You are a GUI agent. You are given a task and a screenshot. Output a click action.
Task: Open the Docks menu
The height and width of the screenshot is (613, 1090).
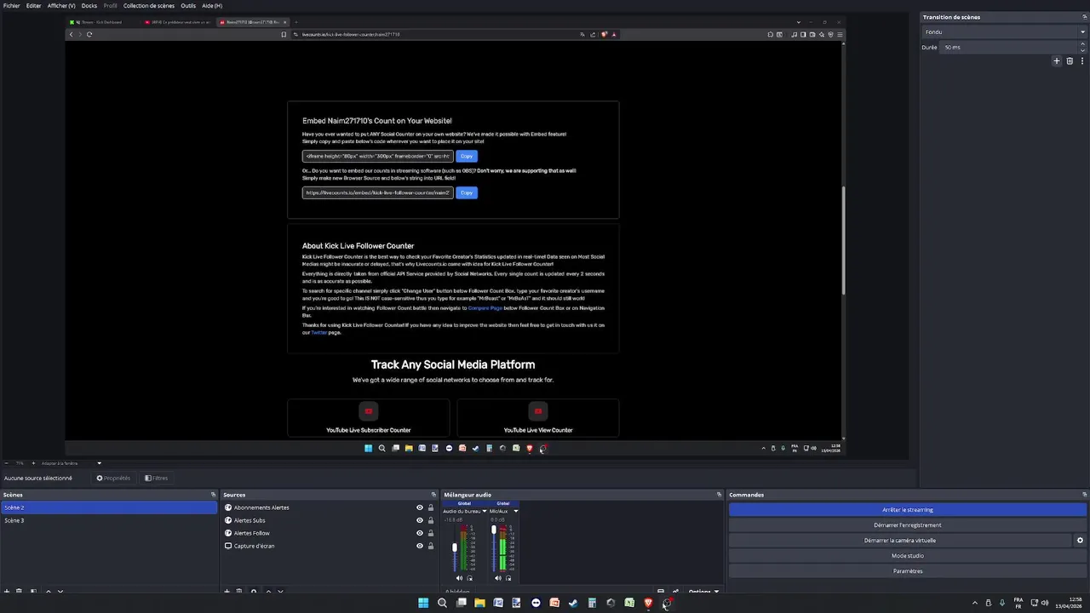click(x=89, y=6)
